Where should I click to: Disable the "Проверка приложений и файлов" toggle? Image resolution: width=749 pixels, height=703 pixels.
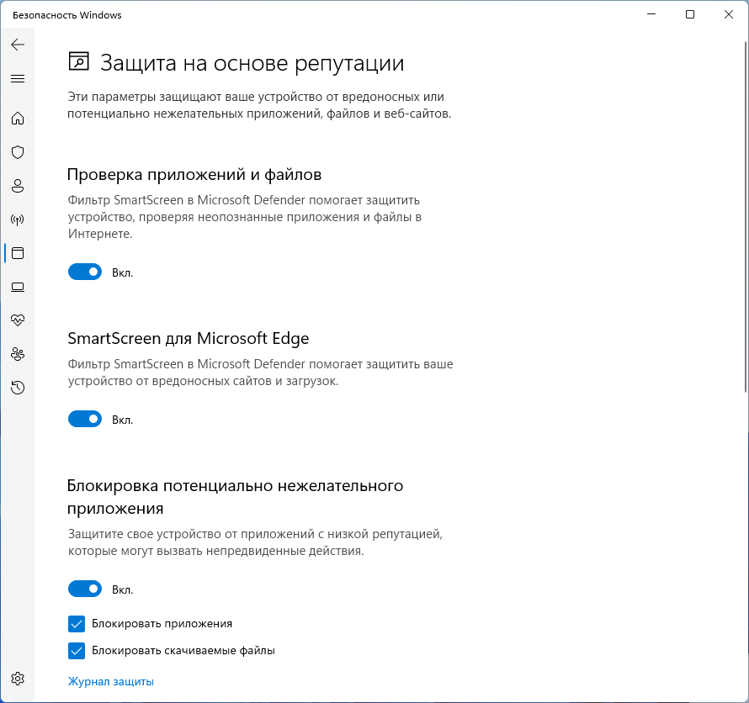point(85,272)
